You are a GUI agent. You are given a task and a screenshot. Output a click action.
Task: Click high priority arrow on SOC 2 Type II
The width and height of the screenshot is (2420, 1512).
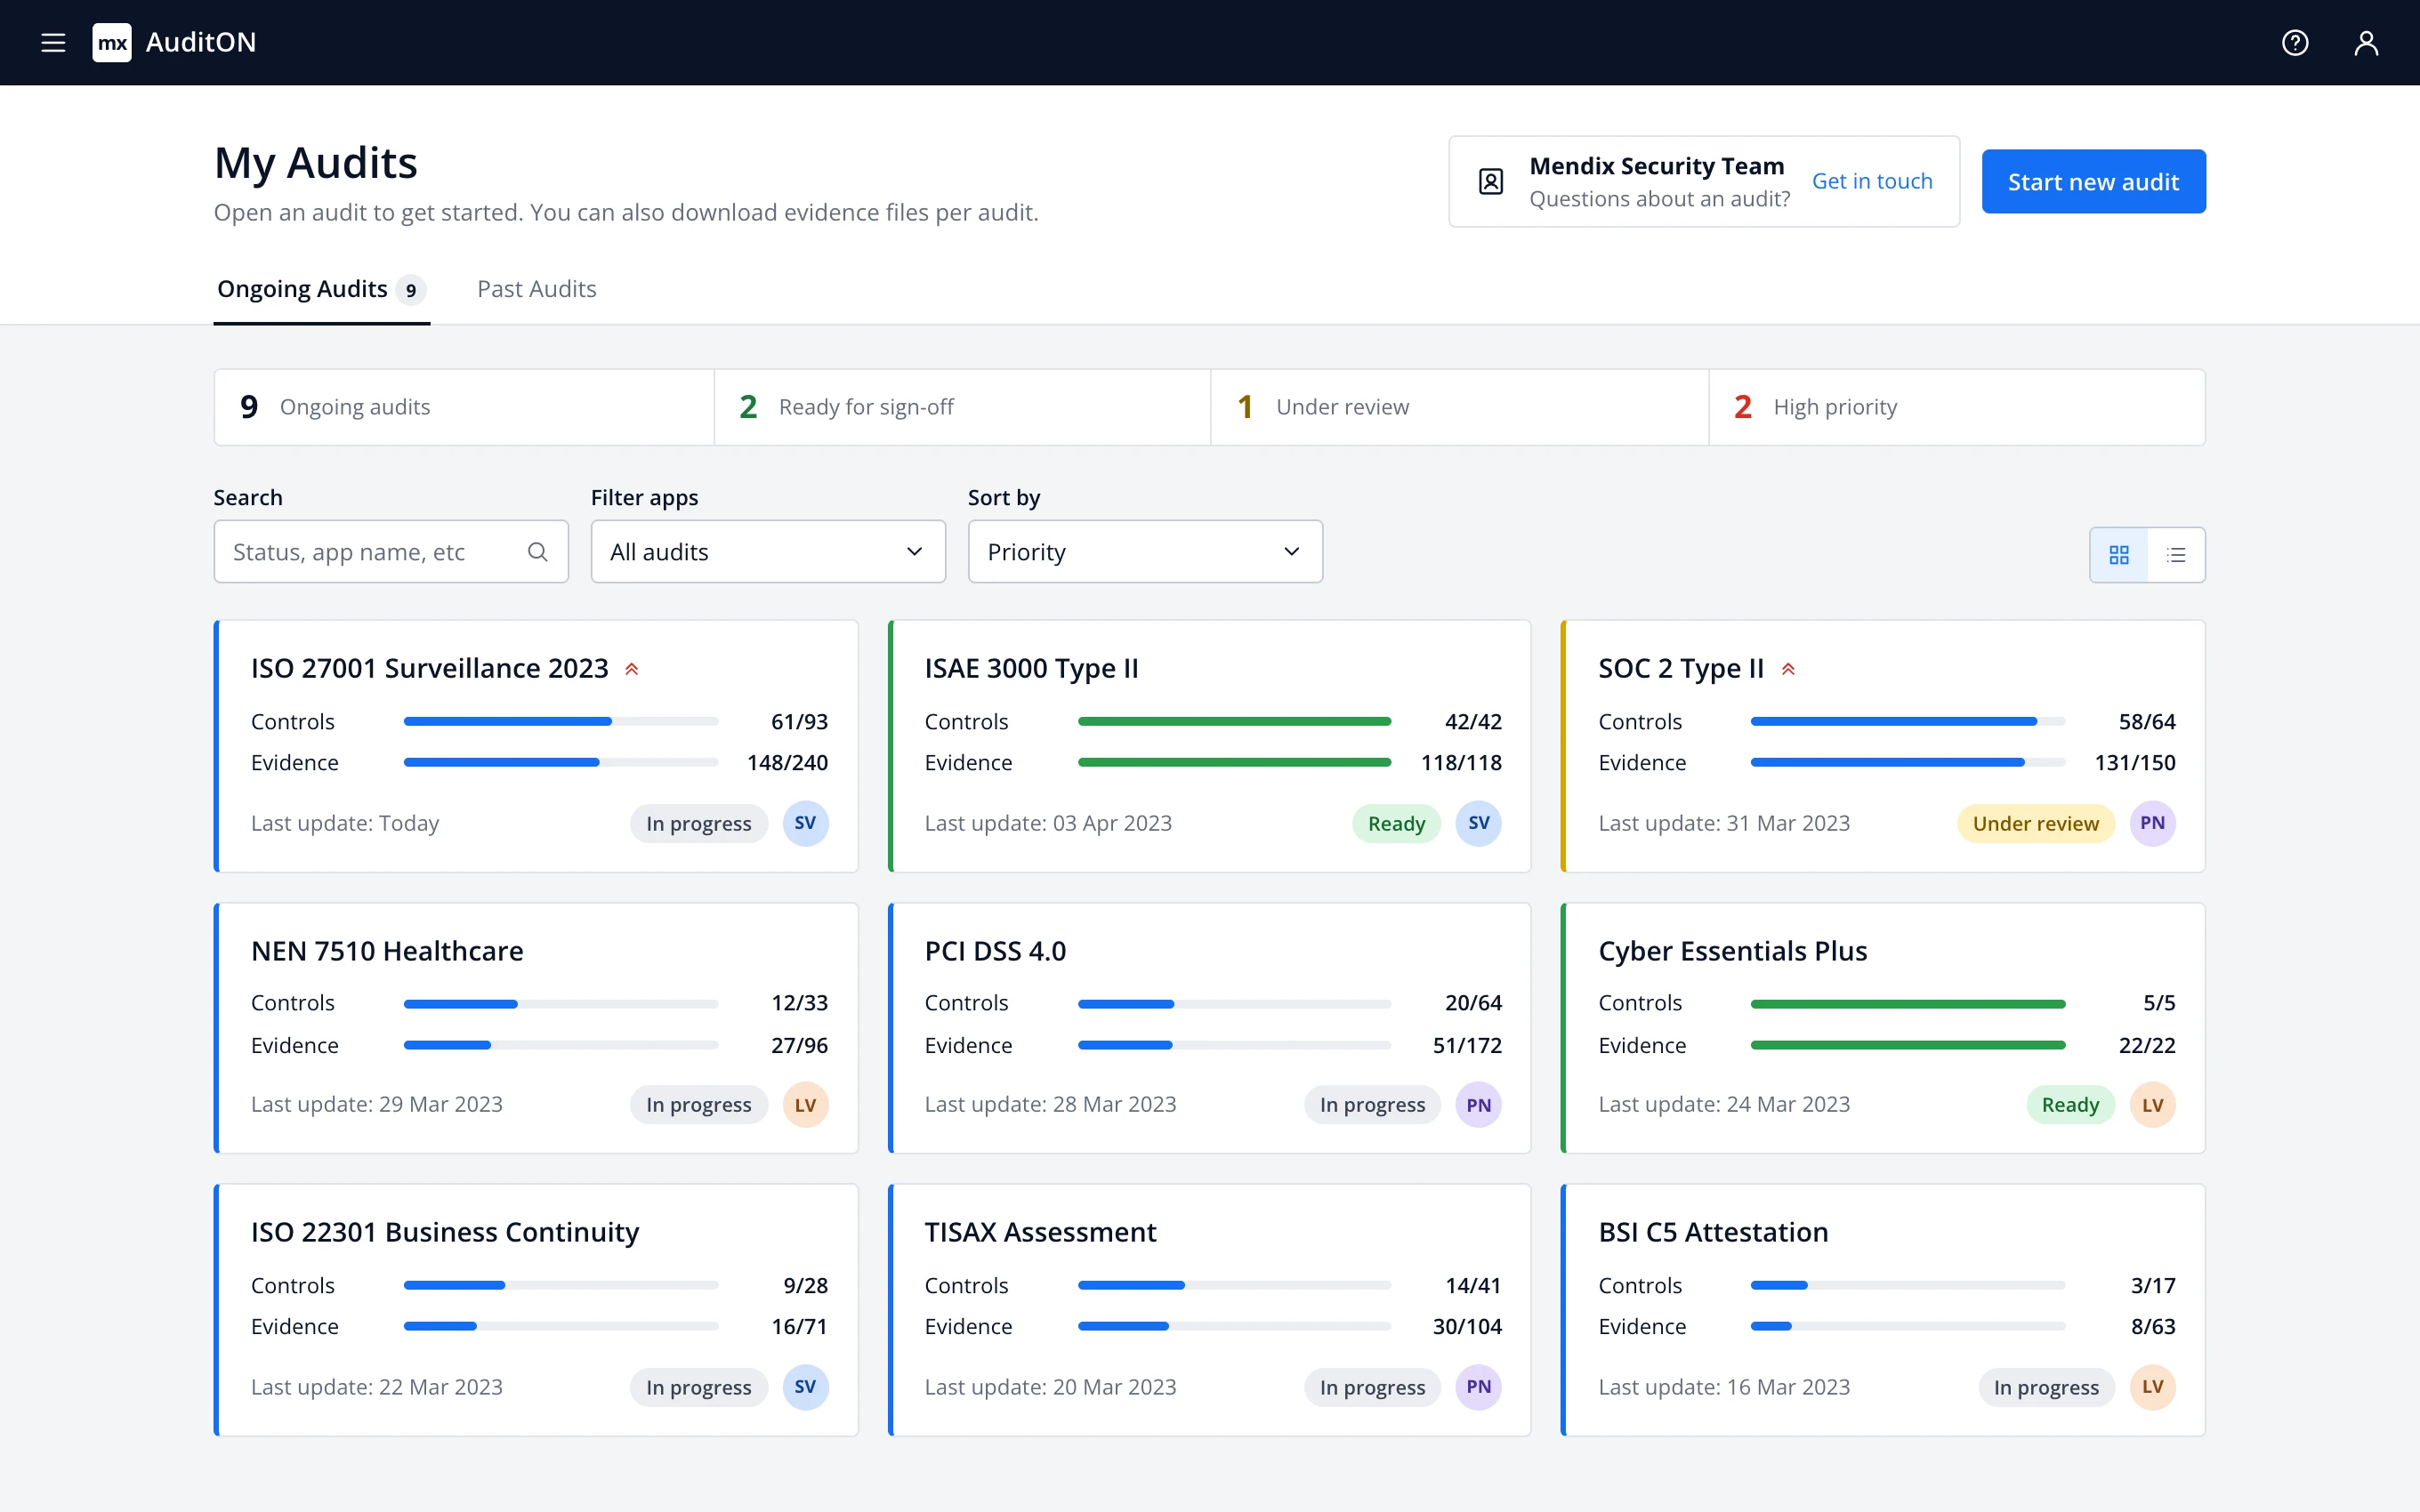(x=1788, y=669)
